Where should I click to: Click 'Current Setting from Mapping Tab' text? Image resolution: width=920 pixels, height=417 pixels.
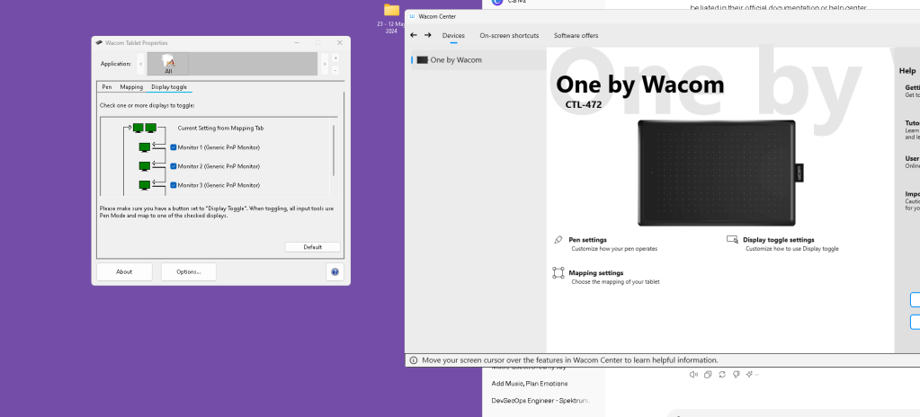click(x=220, y=128)
